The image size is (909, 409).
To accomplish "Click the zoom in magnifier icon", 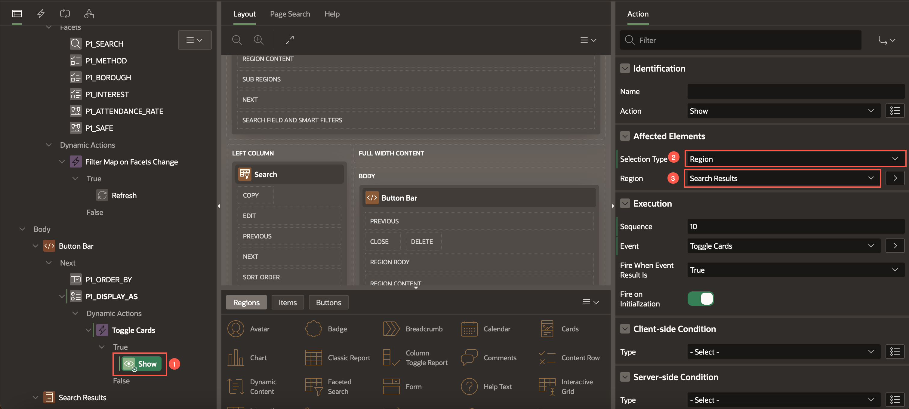I will (259, 40).
